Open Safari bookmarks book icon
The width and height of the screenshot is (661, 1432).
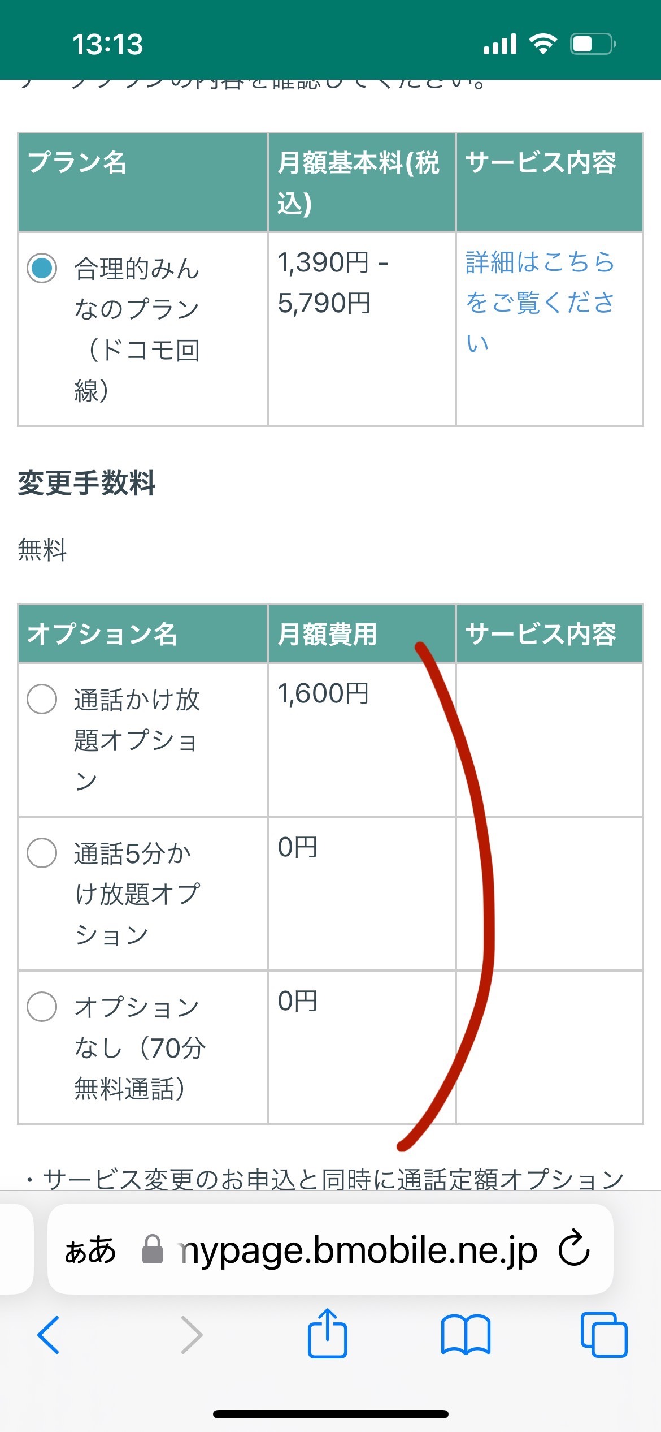466,1334
